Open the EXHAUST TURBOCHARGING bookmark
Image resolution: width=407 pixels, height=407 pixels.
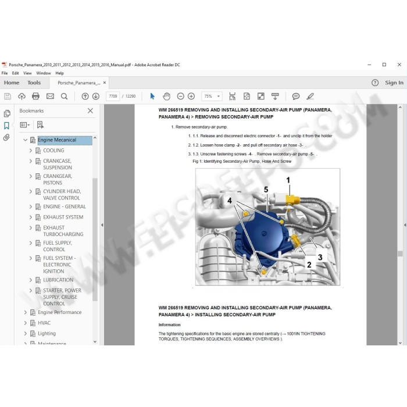point(63,231)
